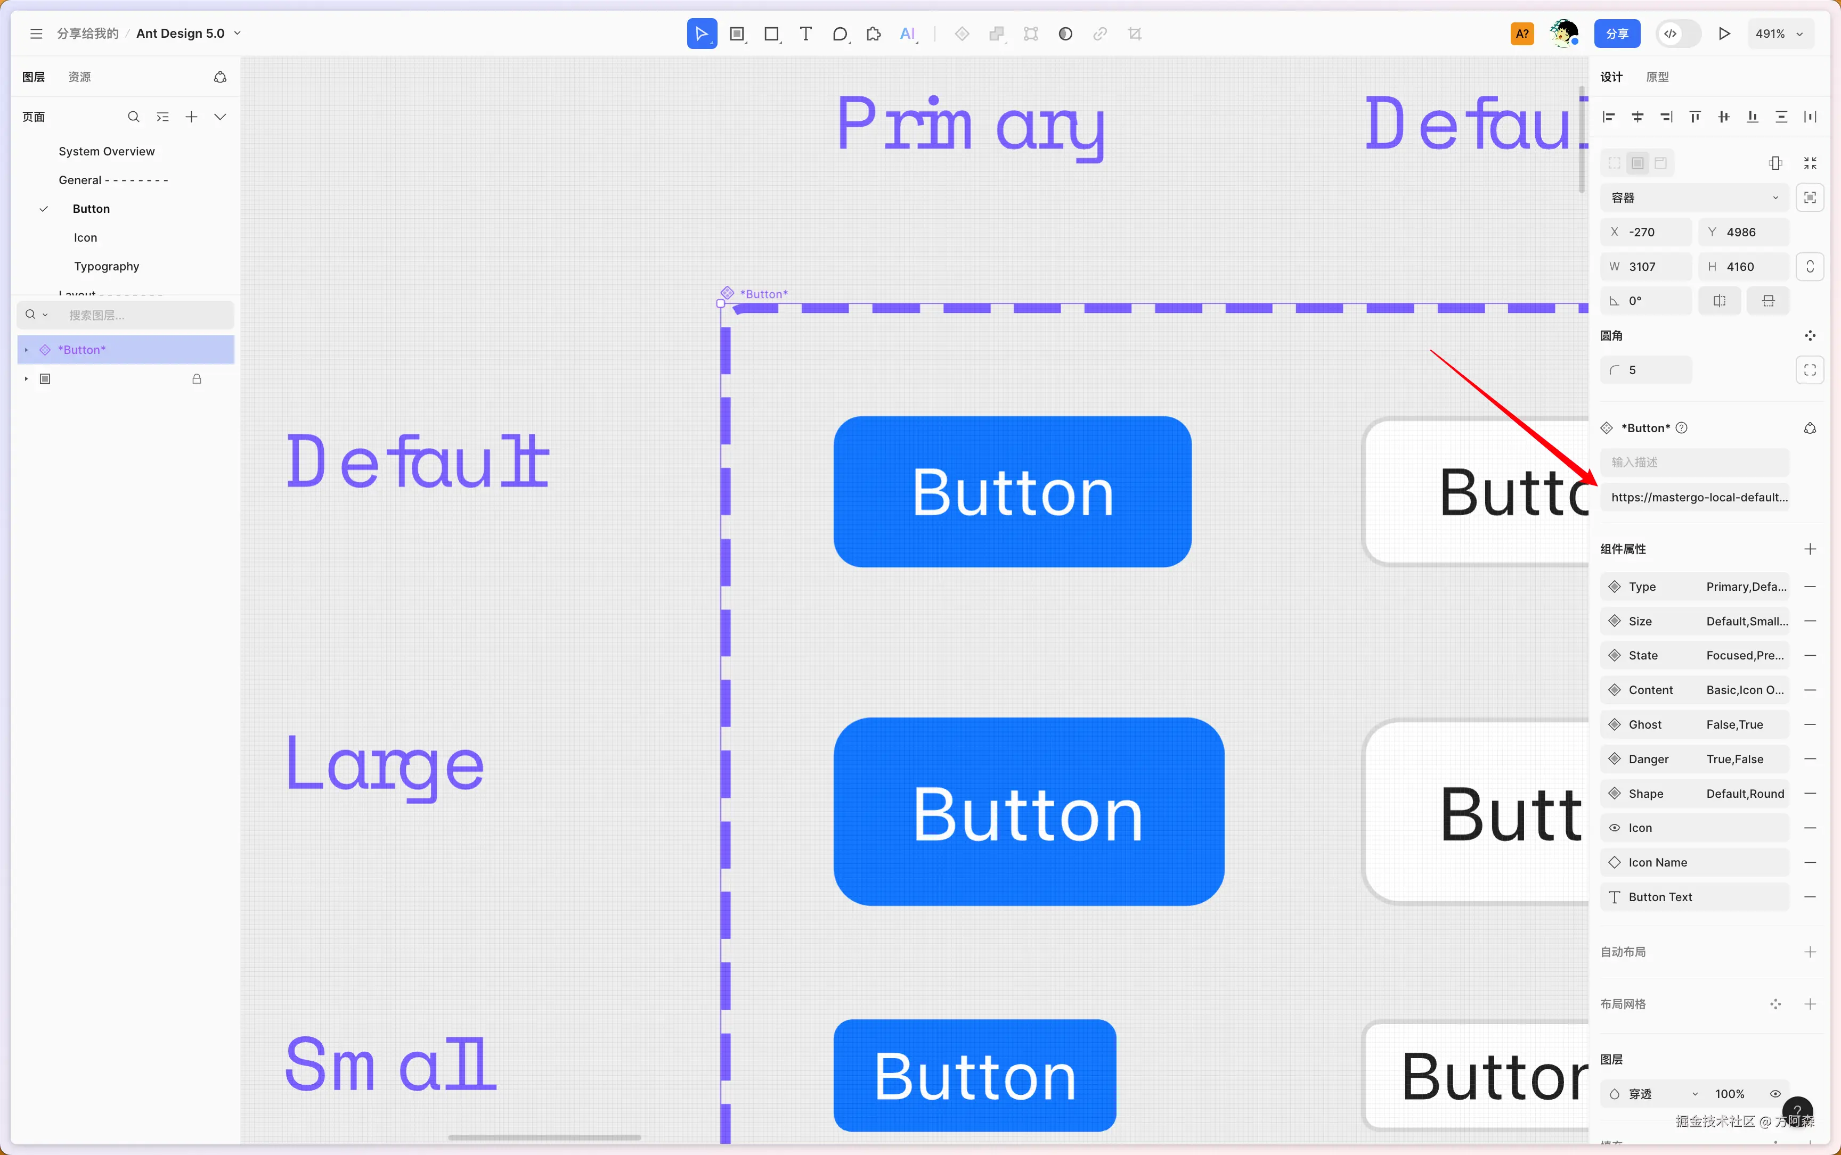Viewport: 1841px width, 1155px height.
Task: Open the 容器 container type dropdown
Action: coord(1694,198)
